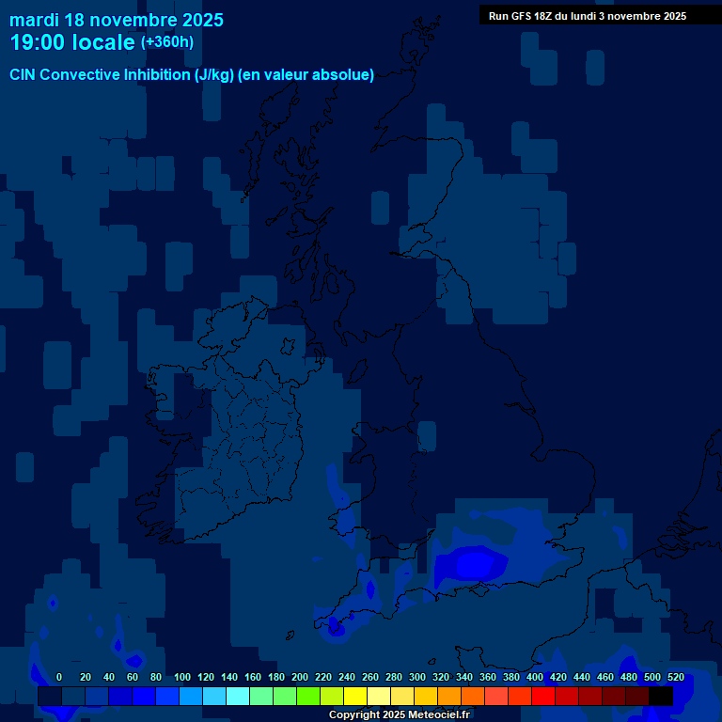The height and width of the screenshot is (722, 722).
Task: Click the Run GFS 18Z header label
Action: pos(587,15)
